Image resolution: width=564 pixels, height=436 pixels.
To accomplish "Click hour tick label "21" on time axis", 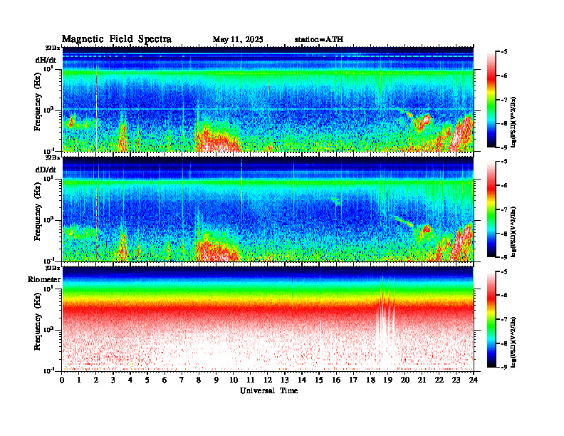I will (422, 380).
